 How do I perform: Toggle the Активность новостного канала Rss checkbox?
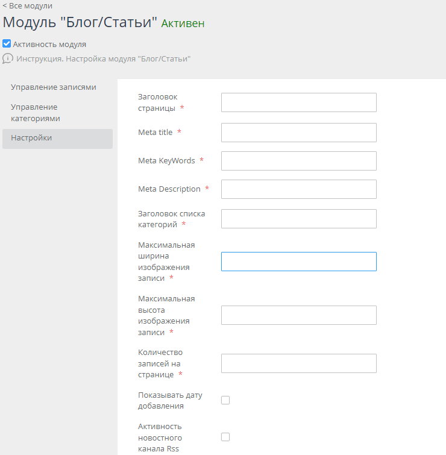pyautogui.click(x=225, y=437)
